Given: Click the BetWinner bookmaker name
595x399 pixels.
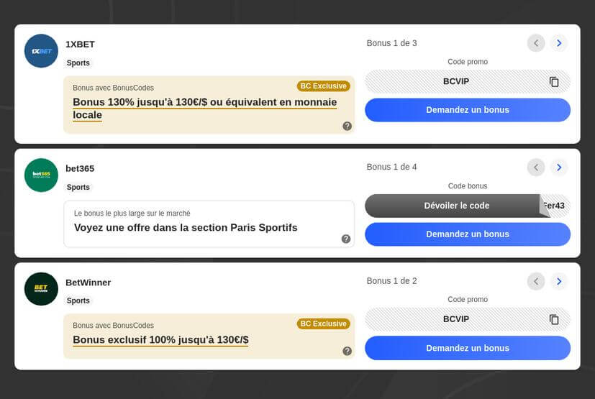Looking at the screenshot, I should [88, 283].
